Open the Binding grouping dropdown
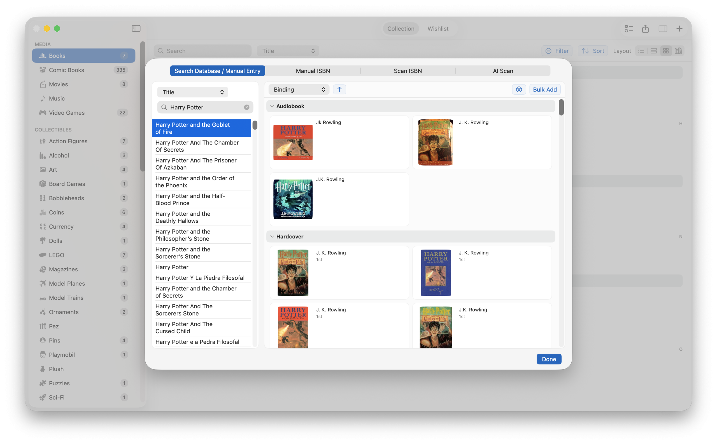The image size is (717, 444). [x=298, y=89]
